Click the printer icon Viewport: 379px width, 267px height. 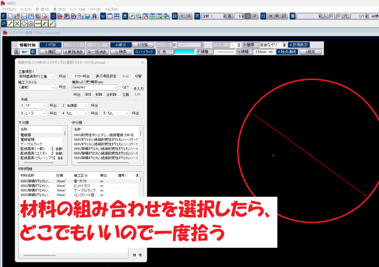pyautogui.click(x=39, y=16)
